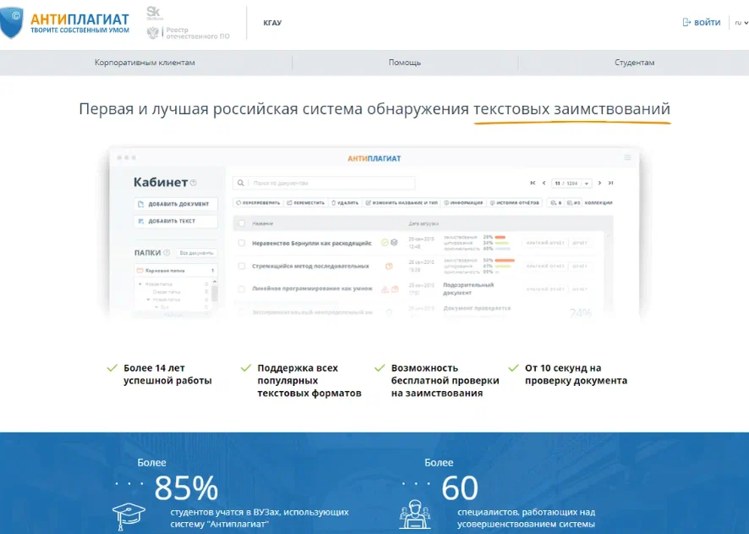Tick the checkbox for Неравенство Бернулли document
The image size is (749, 534).
[x=241, y=241]
